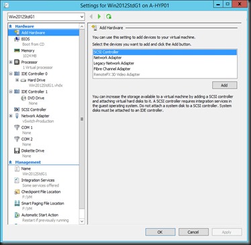Select Legacy Network Adapter in the list

click(165, 63)
